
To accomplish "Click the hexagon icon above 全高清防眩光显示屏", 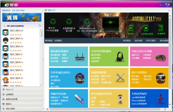I will 69,21.
